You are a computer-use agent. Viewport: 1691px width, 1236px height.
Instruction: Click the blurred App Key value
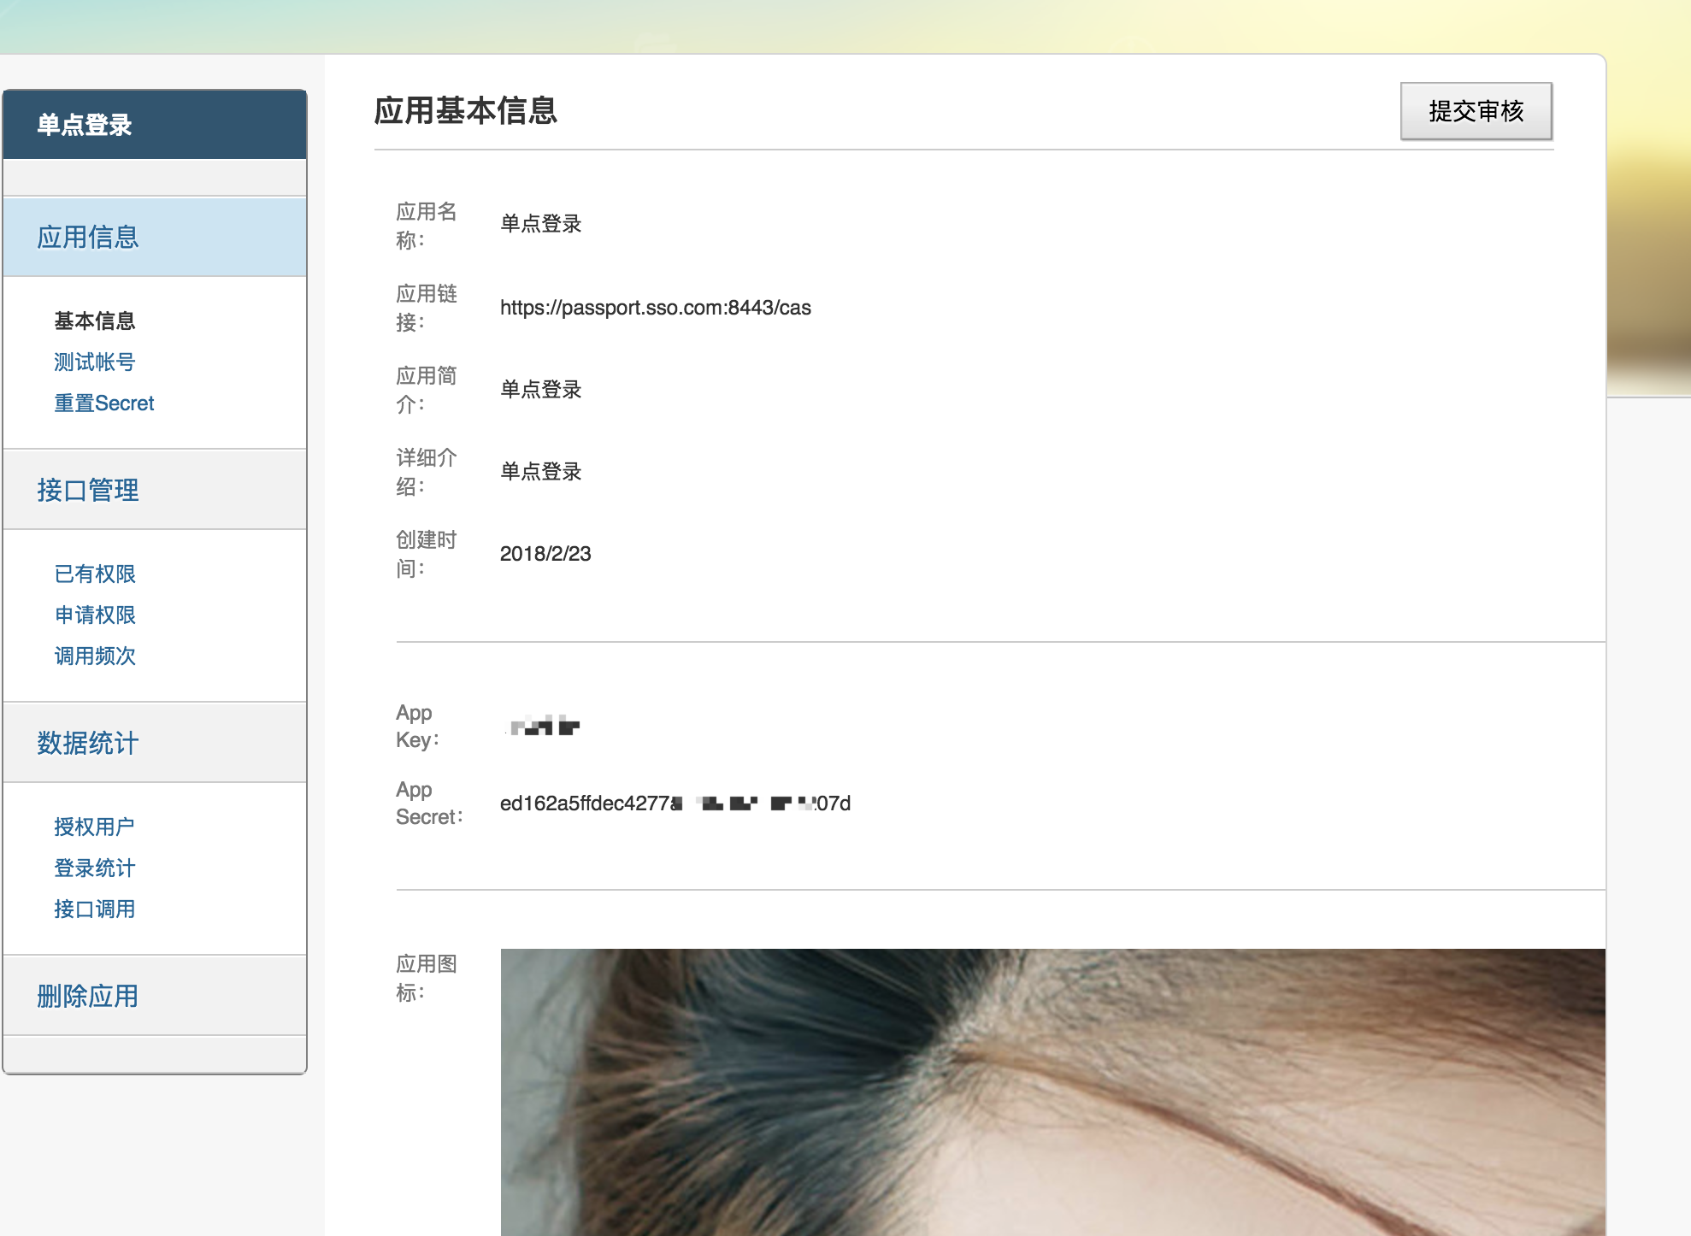(544, 727)
